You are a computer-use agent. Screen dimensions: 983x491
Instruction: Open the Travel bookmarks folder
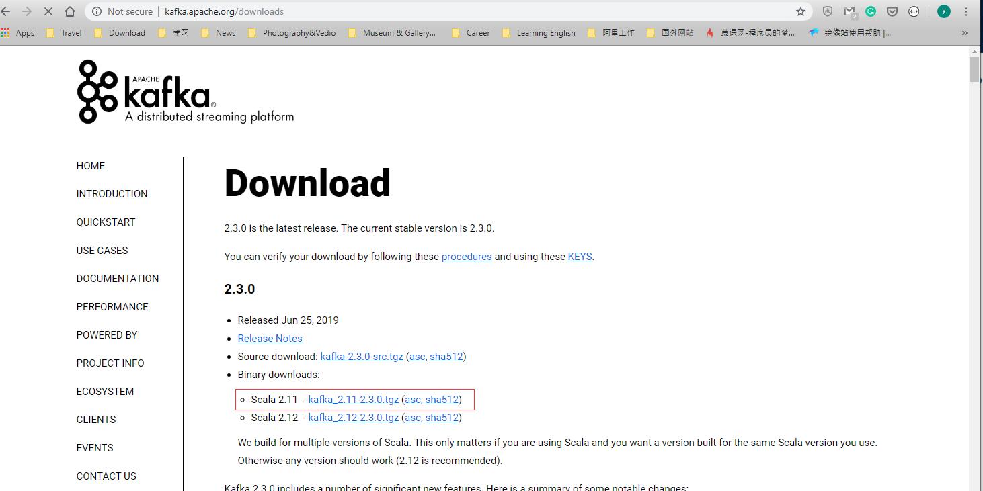pyautogui.click(x=64, y=32)
